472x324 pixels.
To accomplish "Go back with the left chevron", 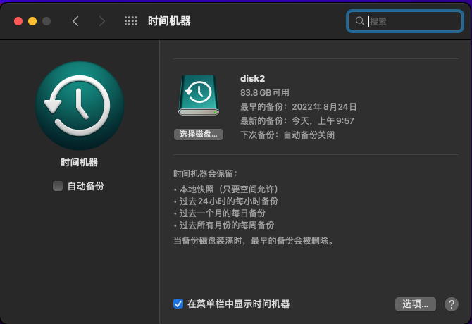I will click(75, 21).
